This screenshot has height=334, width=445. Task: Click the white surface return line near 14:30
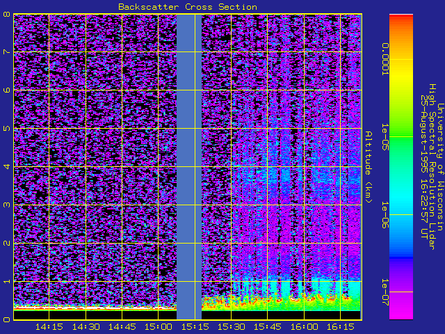click(95, 308)
